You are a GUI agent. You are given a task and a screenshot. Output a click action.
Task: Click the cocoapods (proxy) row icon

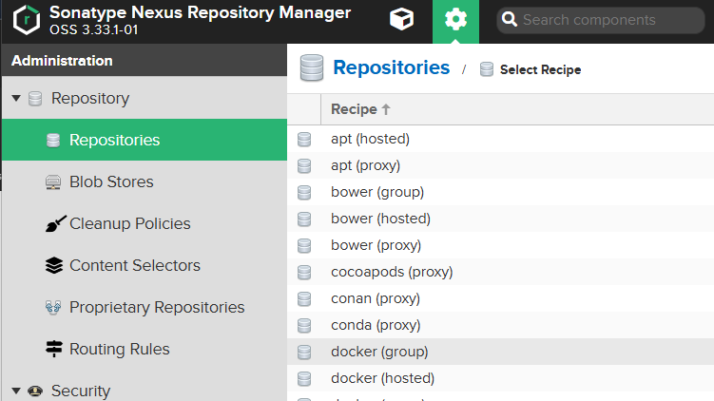tap(304, 272)
